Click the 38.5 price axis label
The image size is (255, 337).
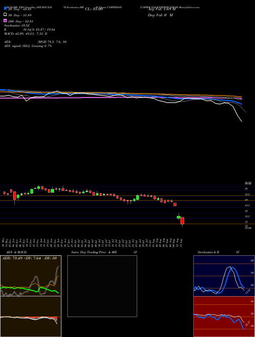247,216
